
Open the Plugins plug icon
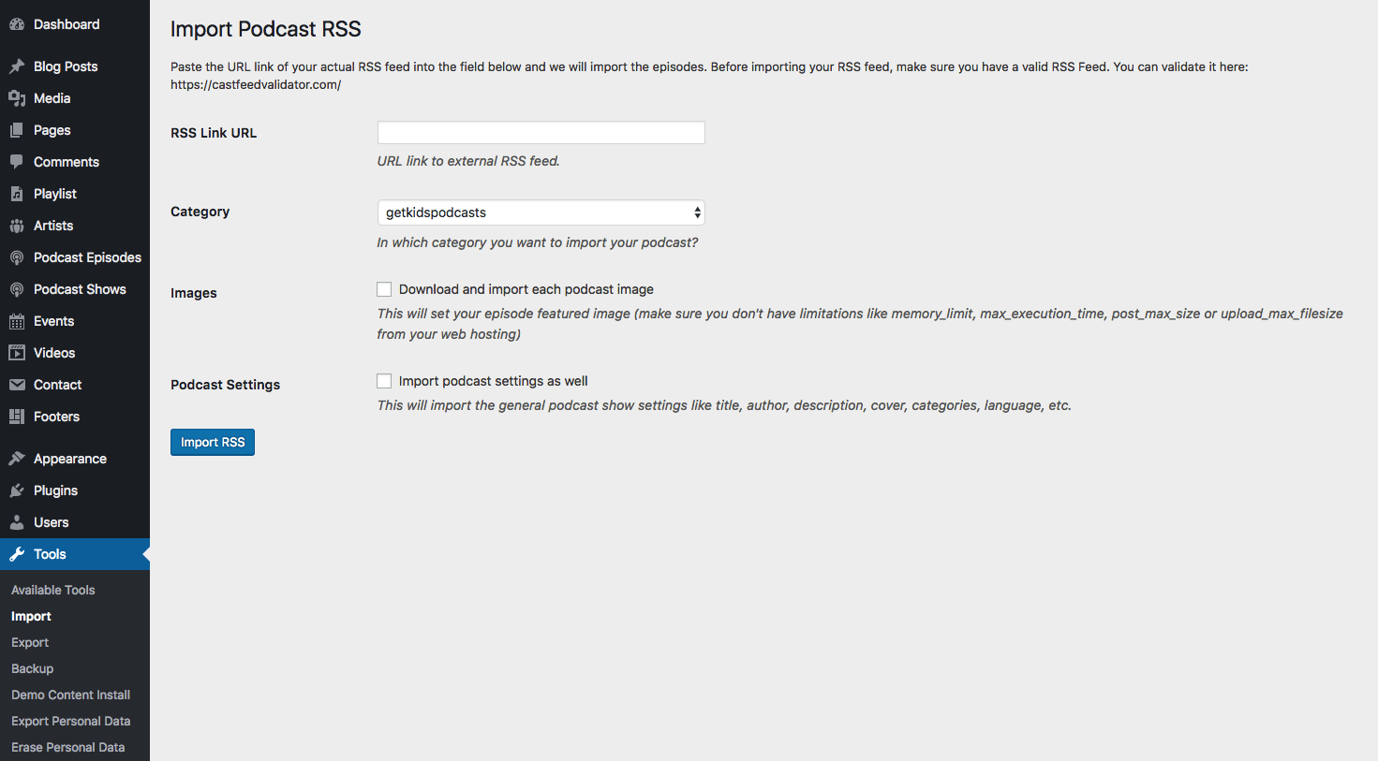tap(17, 490)
